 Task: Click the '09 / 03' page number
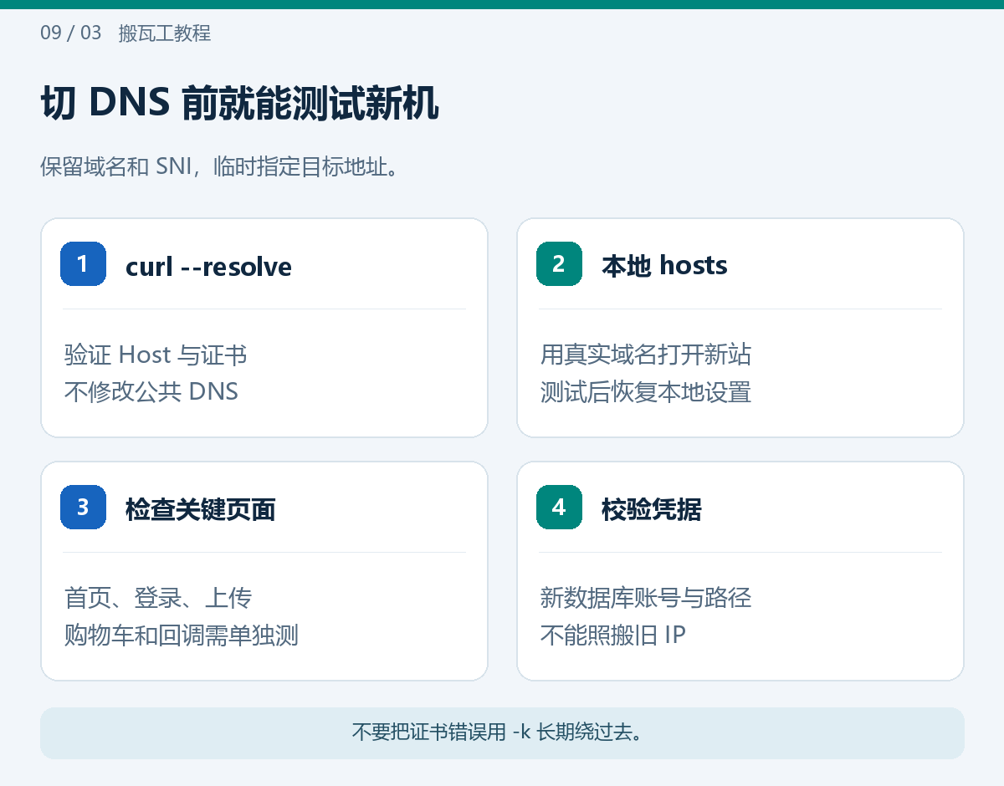pyautogui.click(x=70, y=33)
